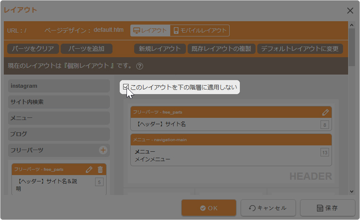Click the number 5 badge in left free_parts
Screen dimensions: 360x220
(99, 182)
